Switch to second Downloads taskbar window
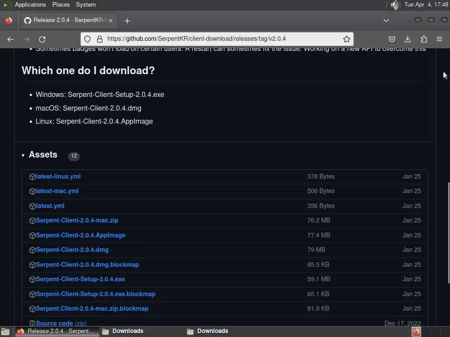The height and width of the screenshot is (337, 450). [208, 332]
